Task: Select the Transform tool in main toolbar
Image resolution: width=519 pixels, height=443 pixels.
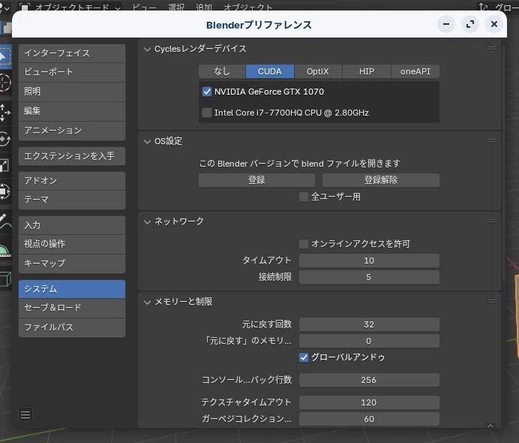Action: pos(5,191)
